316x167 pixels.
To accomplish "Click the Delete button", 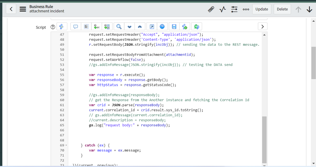I will tap(282, 9).
